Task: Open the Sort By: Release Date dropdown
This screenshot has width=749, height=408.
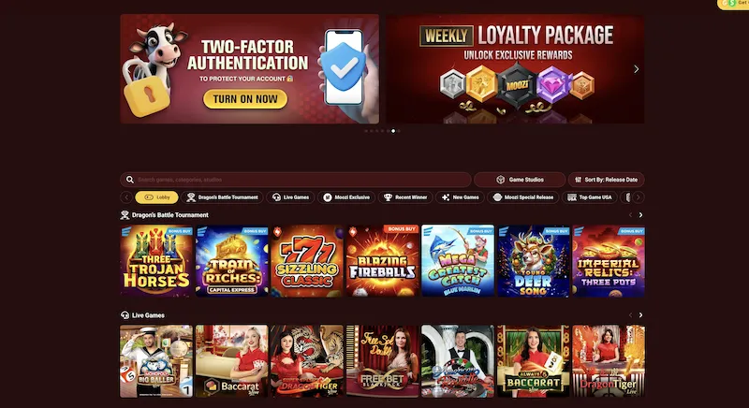Action: coord(606,180)
